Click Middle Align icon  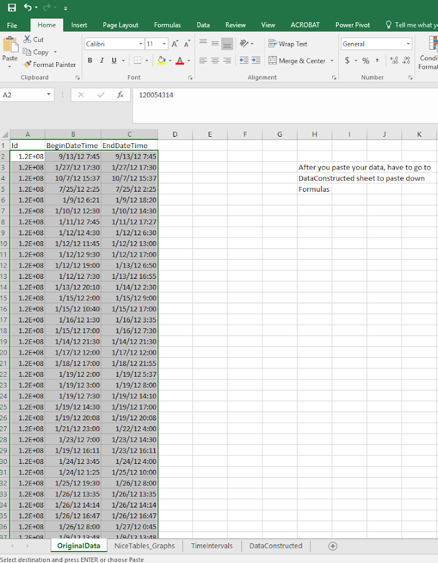coord(215,44)
